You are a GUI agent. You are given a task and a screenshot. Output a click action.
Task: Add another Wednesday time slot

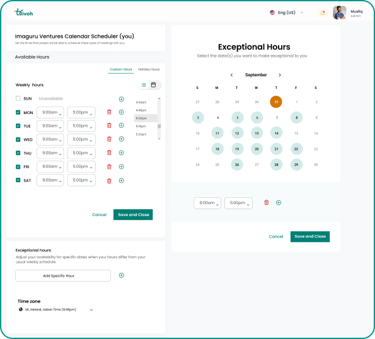click(x=122, y=139)
